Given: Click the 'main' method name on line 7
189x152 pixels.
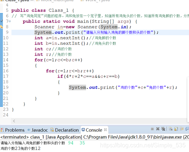Looking at the screenshot, I should pyautogui.click(x=83, y=22).
